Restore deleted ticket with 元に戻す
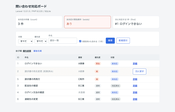Image resolution: width=175 pixels, height=112 pixels. (139, 71)
